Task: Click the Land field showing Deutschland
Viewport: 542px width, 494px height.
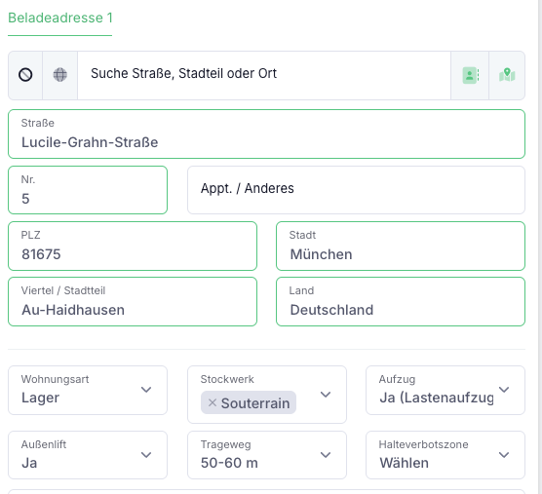Action: [x=401, y=302]
